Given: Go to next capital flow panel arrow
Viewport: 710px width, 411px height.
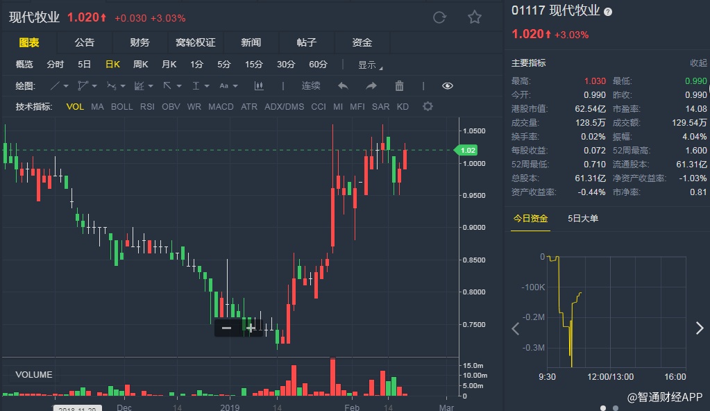Looking at the screenshot, I should [700, 328].
